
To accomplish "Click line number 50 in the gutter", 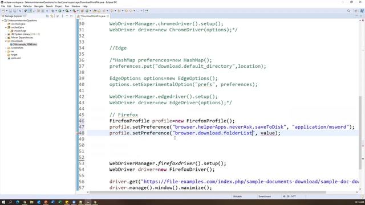I will tap(82, 145).
